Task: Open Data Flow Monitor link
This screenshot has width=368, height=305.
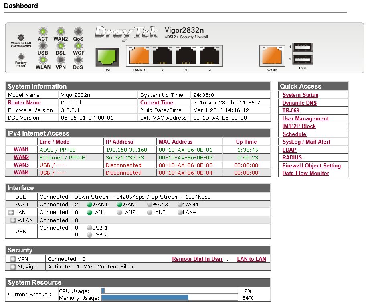Action: [x=305, y=173]
